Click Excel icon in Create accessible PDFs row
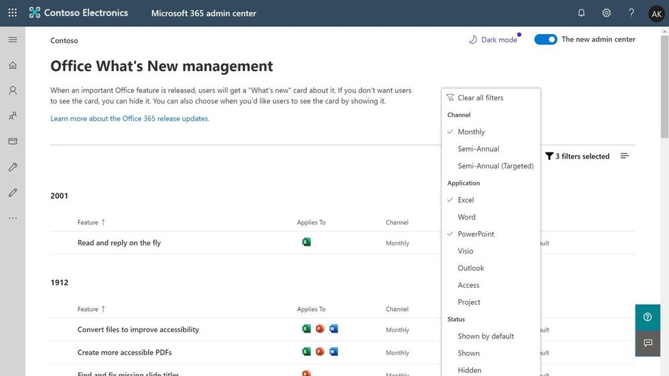This screenshot has height=376, width=669. coord(306,352)
